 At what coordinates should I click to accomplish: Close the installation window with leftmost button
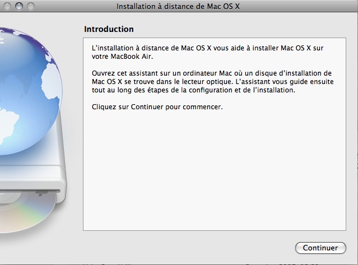click(x=7, y=6)
